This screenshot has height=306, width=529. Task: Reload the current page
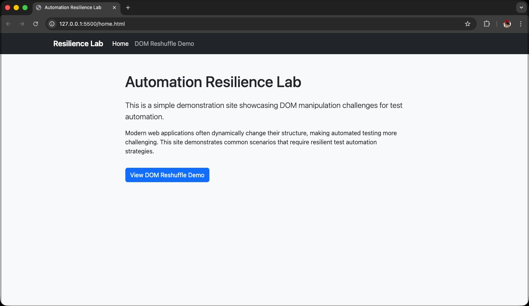[36, 24]
